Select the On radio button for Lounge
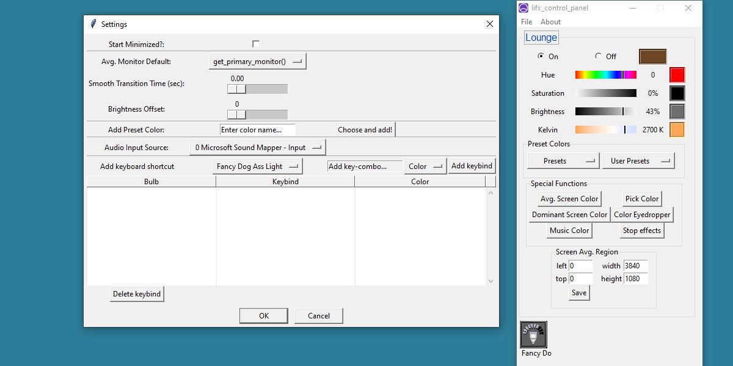This screenshot has height=366, width=733. [541, 56]
